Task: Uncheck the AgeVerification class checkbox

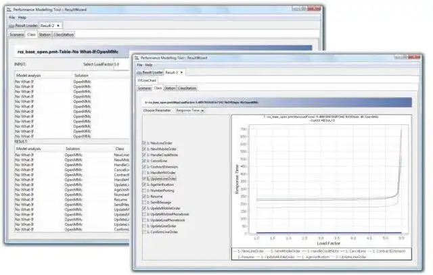Action: [144, 184]
